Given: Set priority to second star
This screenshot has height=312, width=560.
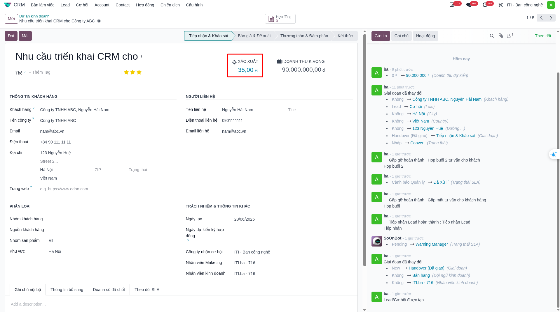Looking at the screenshot, I should [x=132, y=72].
